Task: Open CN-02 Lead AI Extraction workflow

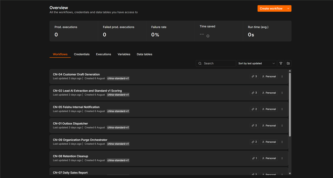Action: (169, 93)
